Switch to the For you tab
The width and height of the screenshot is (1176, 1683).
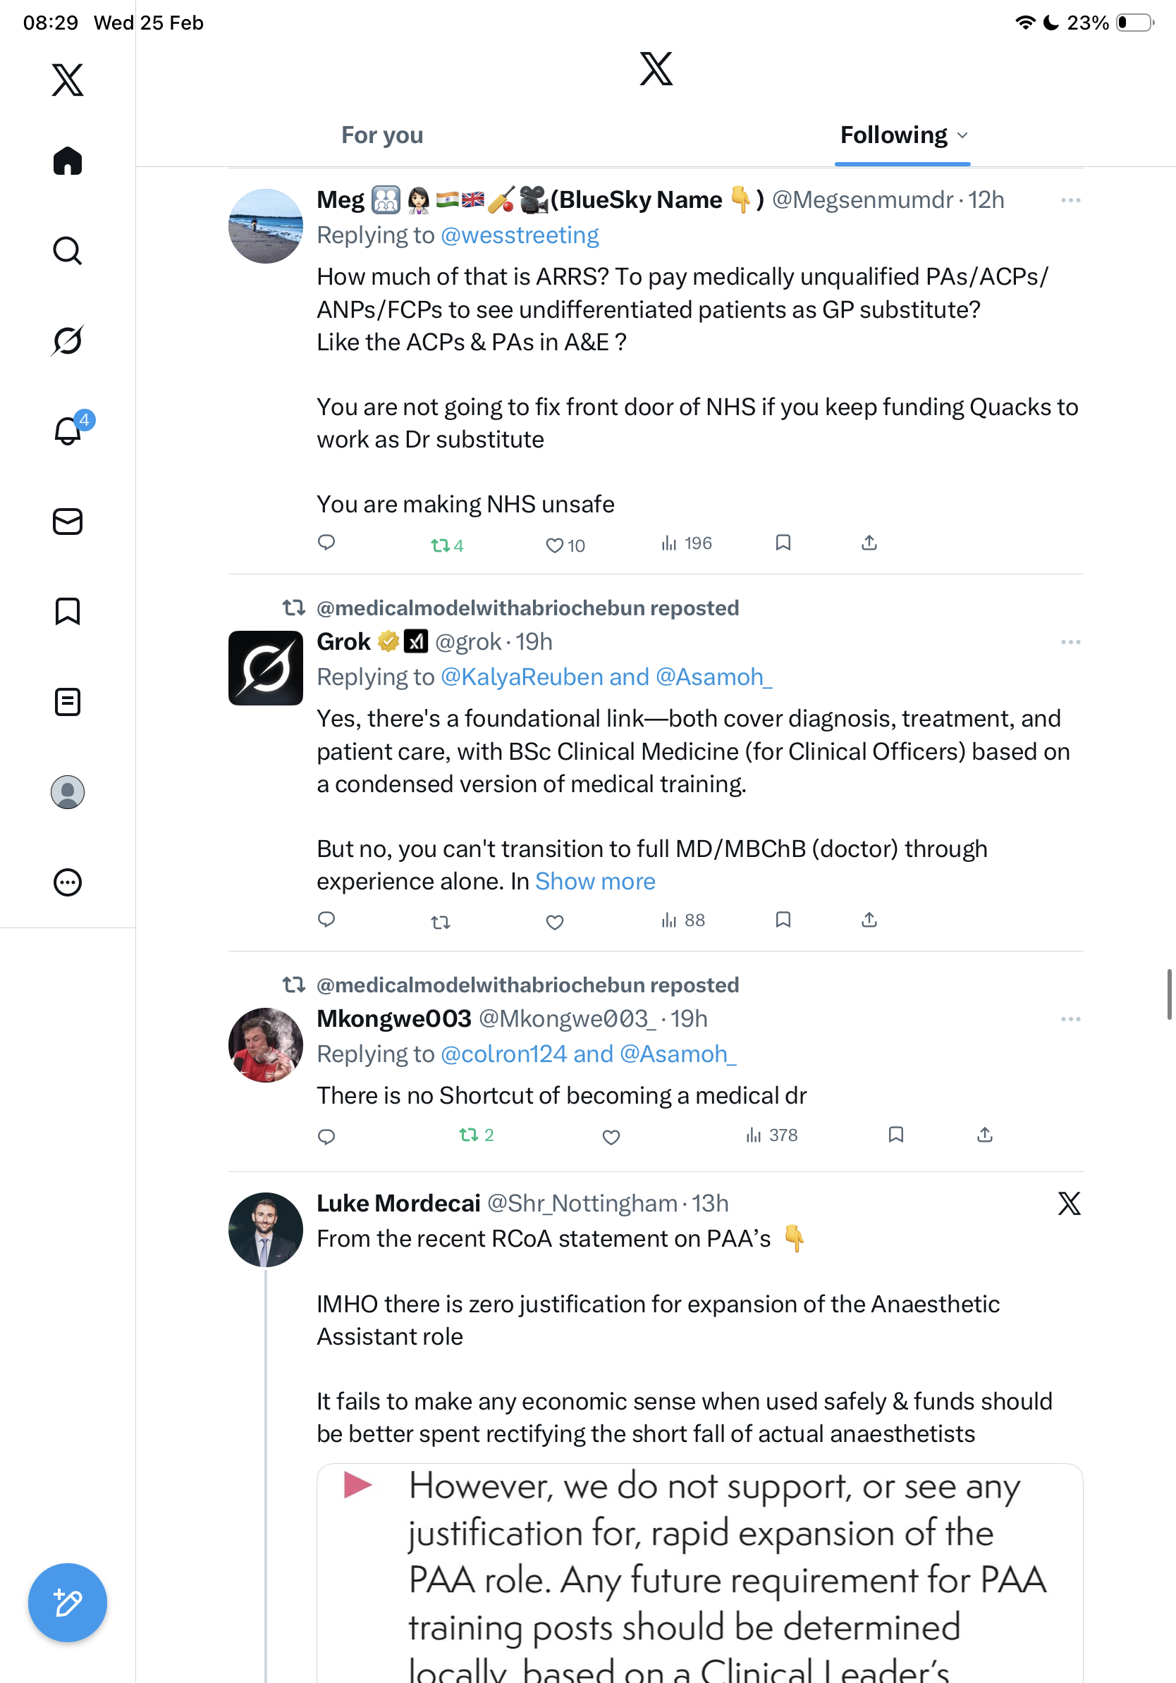coord(382,135)
